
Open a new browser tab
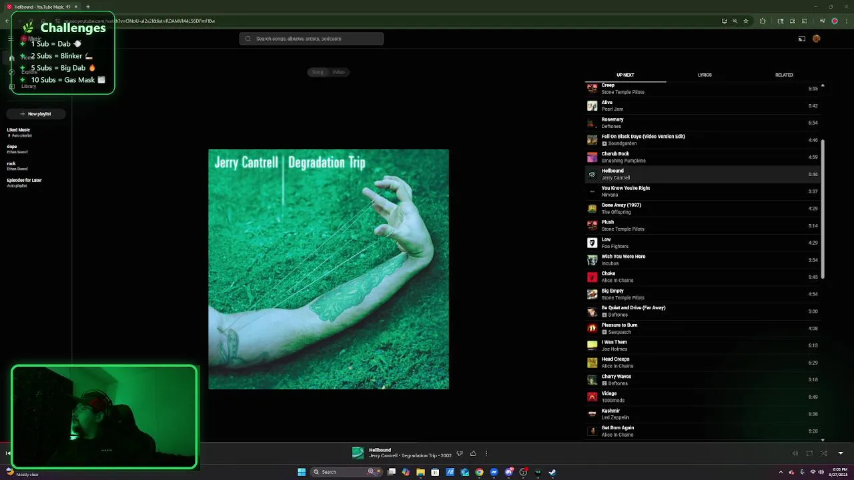point(87,7)
